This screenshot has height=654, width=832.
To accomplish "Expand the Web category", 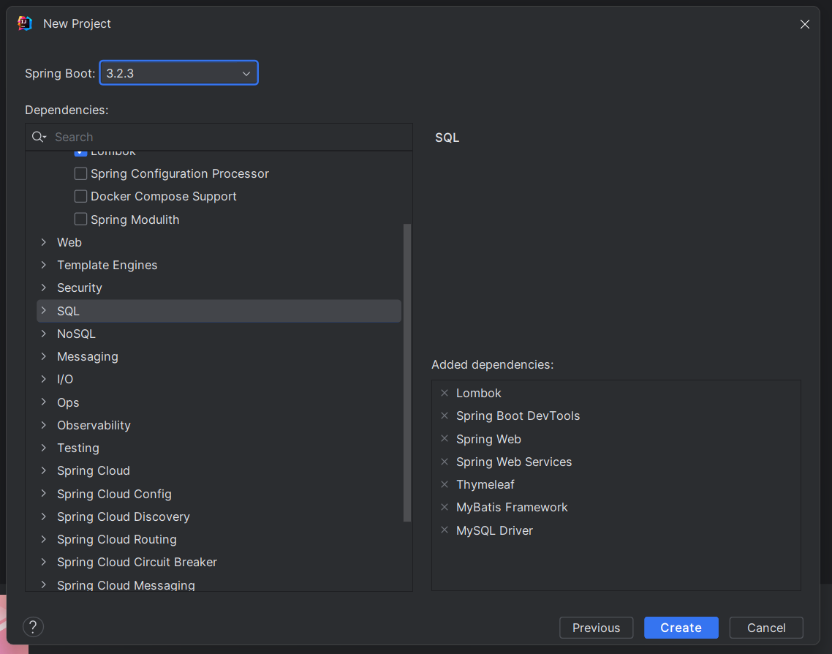I will (44, 242).
